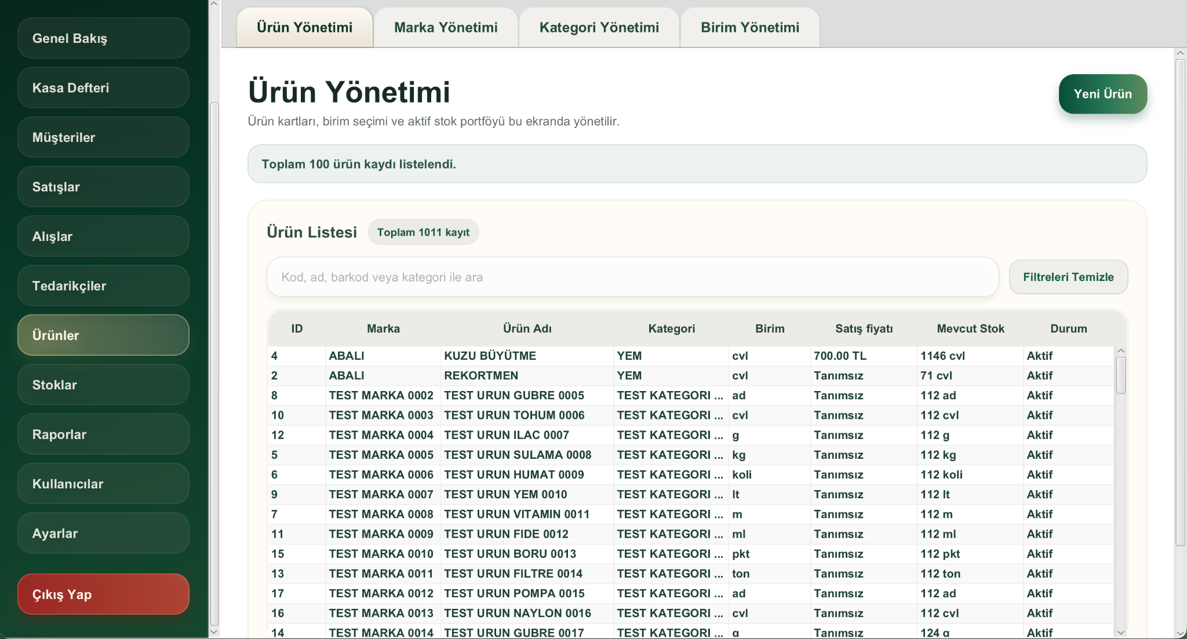Select the Ürünler sidebar item
Viewport: 1187px width, 639px height.
pyautogui.click(x=103, y=335)
